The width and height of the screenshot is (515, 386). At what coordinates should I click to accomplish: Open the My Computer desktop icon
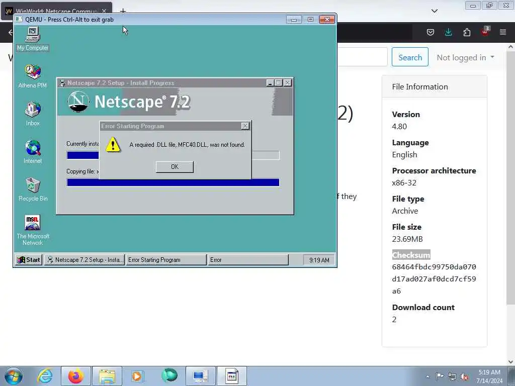[33, 39]
